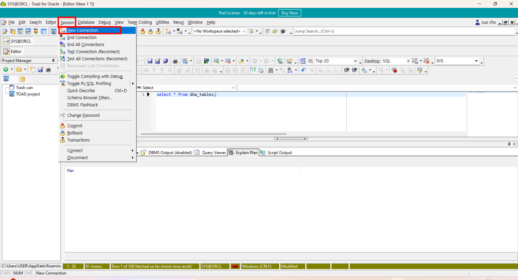The height and width of the screenshot is (280, 518).
Task: Open the SQL optimizer icon in main toolbar
Action: [36, 31]
